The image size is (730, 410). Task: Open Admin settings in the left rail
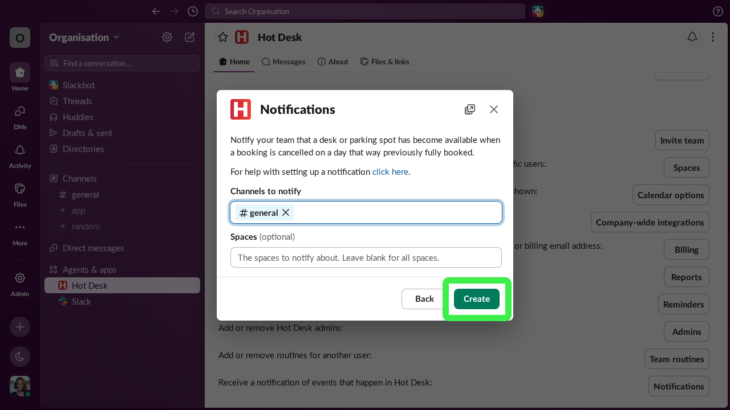tap(20, 283)
